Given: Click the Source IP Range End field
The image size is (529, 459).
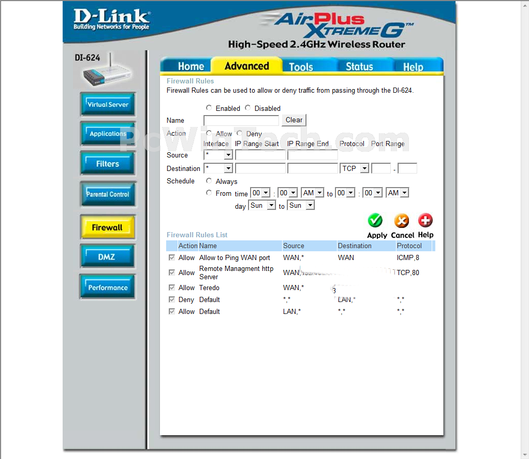Looking at the screenshot, I should 313,155.
